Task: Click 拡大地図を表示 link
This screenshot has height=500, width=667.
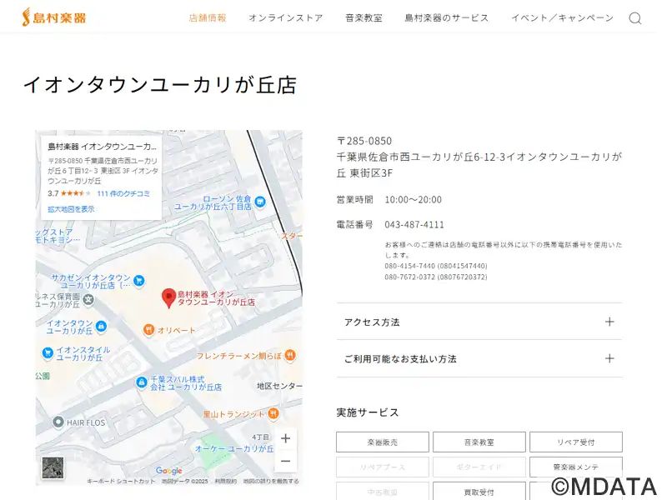Action: [x=71, y=209]
